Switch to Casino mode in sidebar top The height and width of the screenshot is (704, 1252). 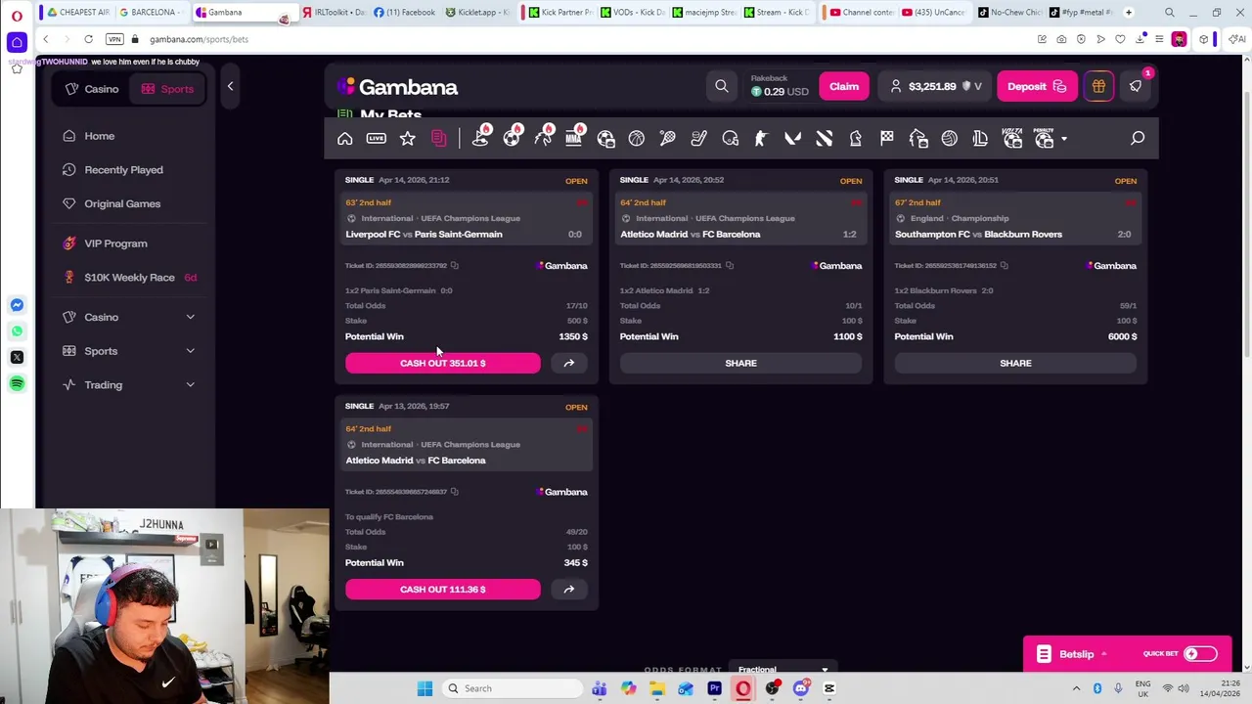coord(92,89)
